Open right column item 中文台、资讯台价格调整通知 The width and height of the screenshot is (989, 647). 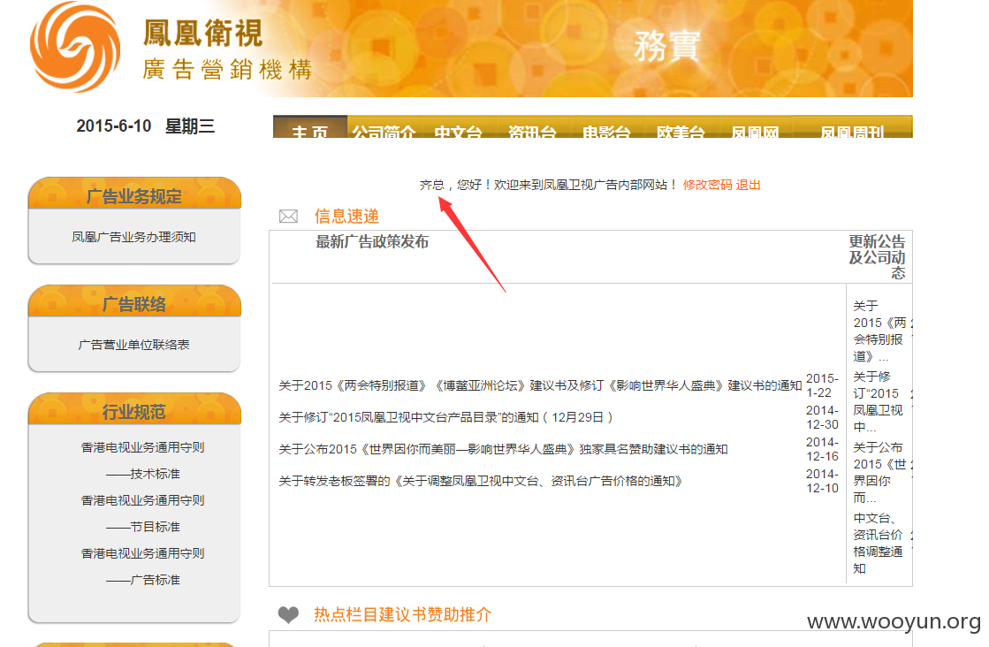[x=878, y=543]
